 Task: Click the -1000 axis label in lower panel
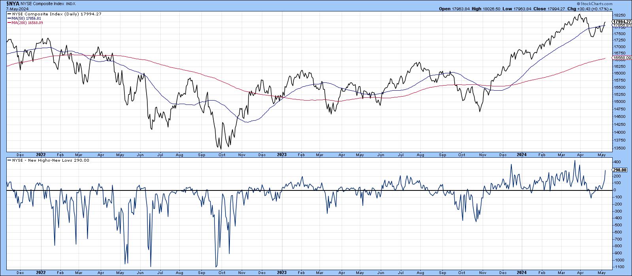click(x=619, y=260)
